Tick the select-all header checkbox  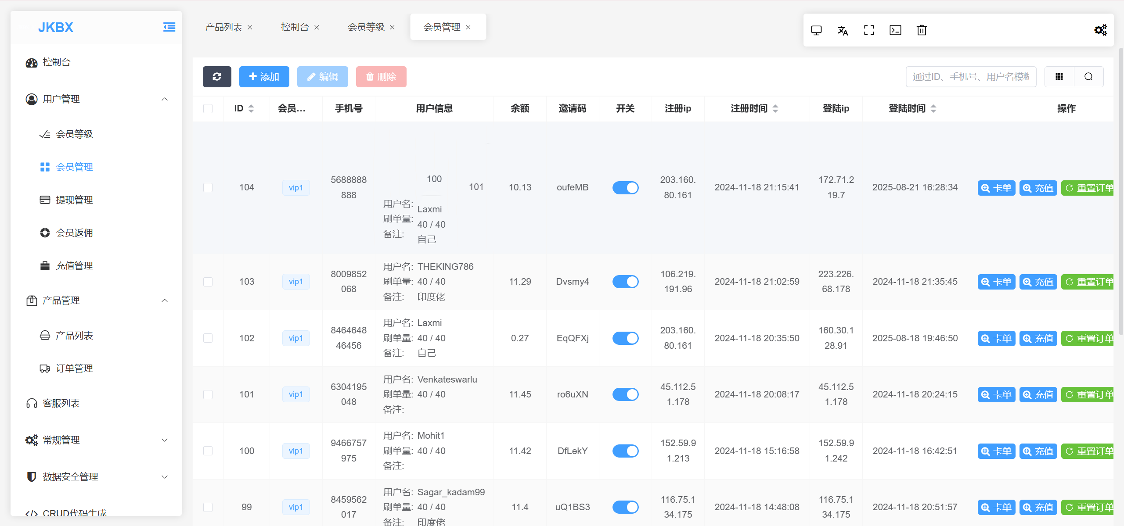208,108
